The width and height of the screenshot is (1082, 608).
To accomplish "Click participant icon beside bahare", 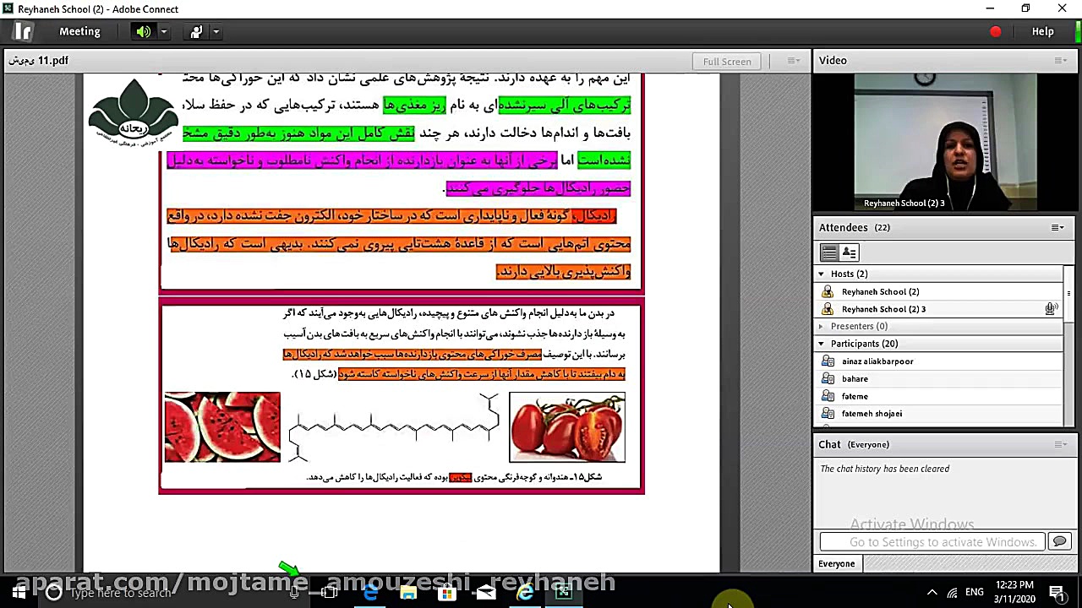I will (828, 379).
